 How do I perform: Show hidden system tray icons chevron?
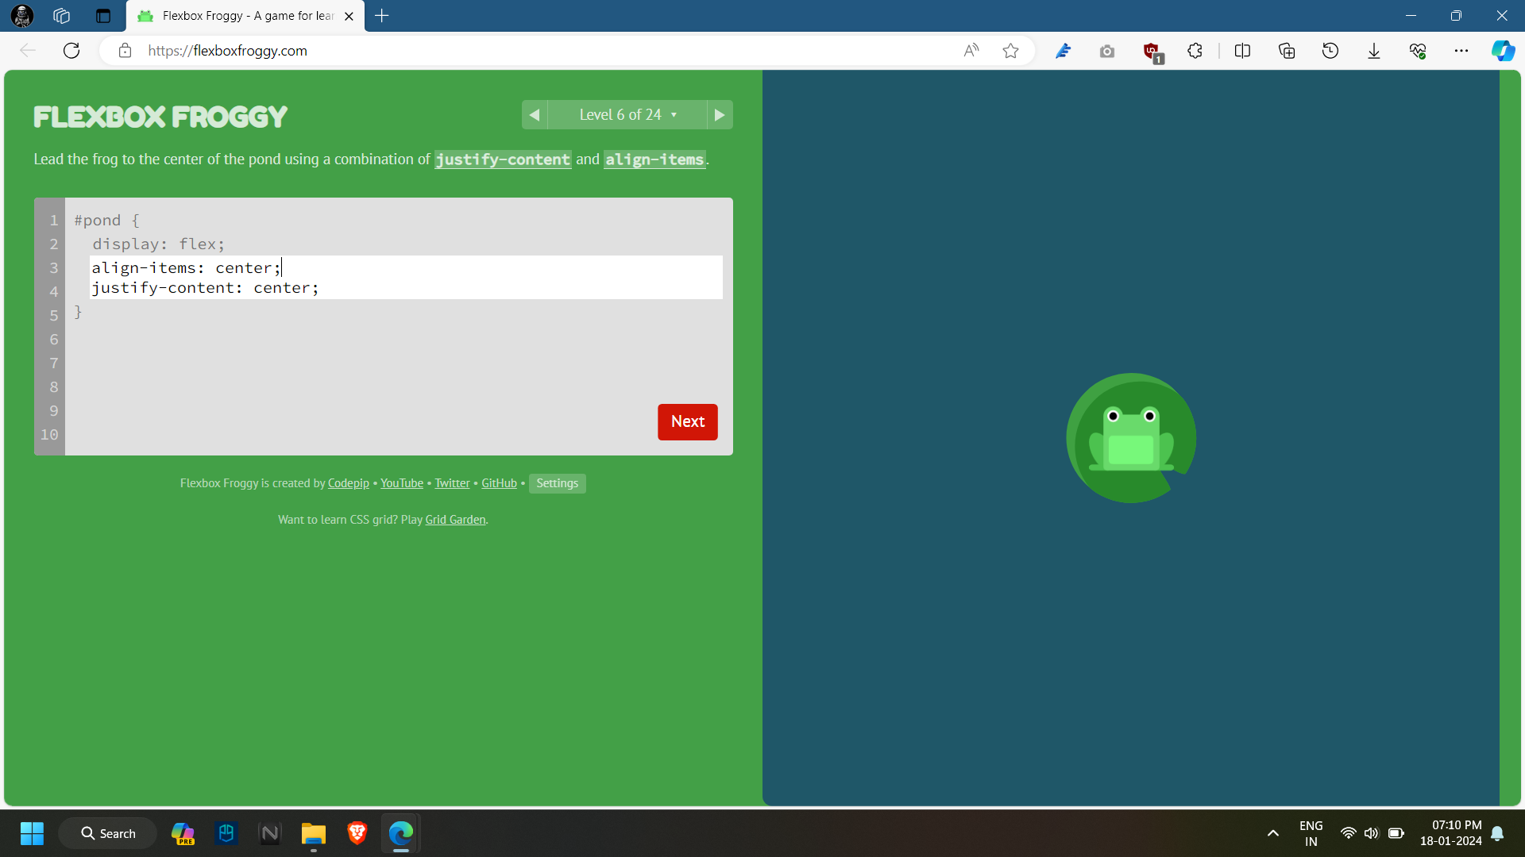click(1272, 833)
